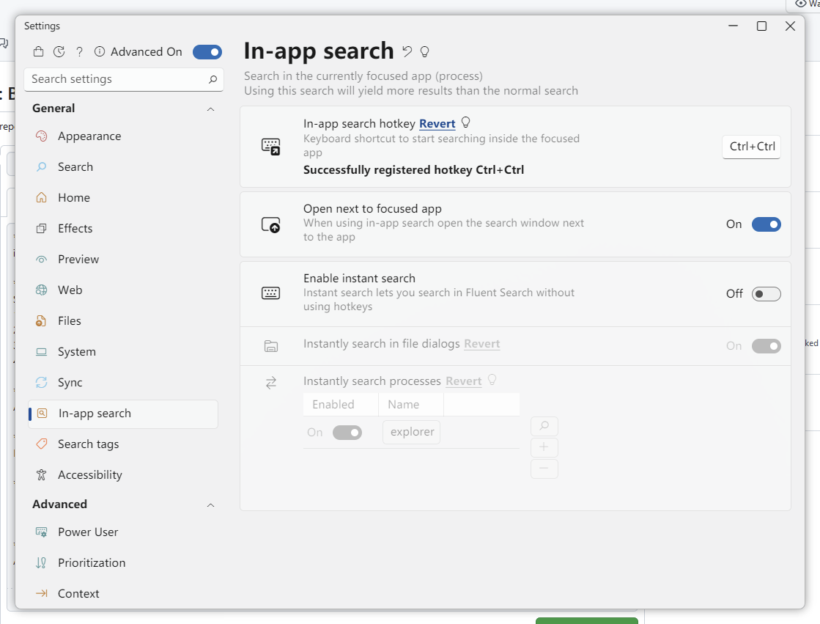820x624 pixels.
Task: Collapse the Advanced section
Action: point(210,505)
